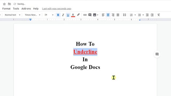The width and height of the screenshot is (171, 96).
Task: Set justified text alignment
Action: pyautogui.click(x=118, y=15)
